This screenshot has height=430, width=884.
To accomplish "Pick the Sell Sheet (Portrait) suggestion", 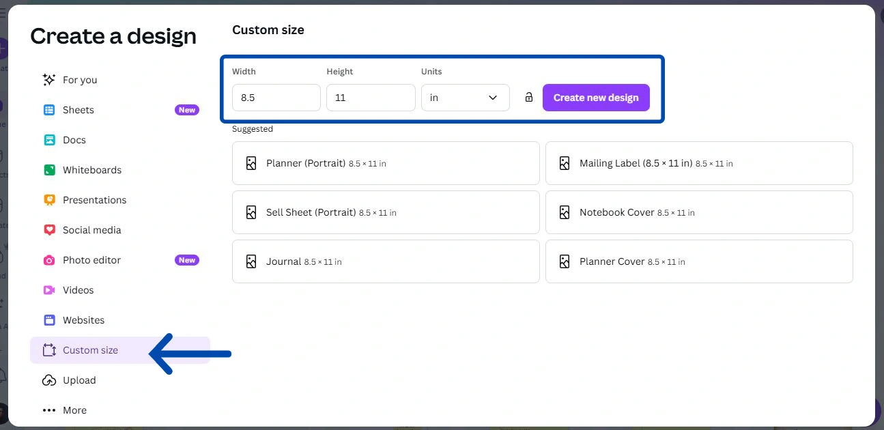I will (x=386, y=212).
